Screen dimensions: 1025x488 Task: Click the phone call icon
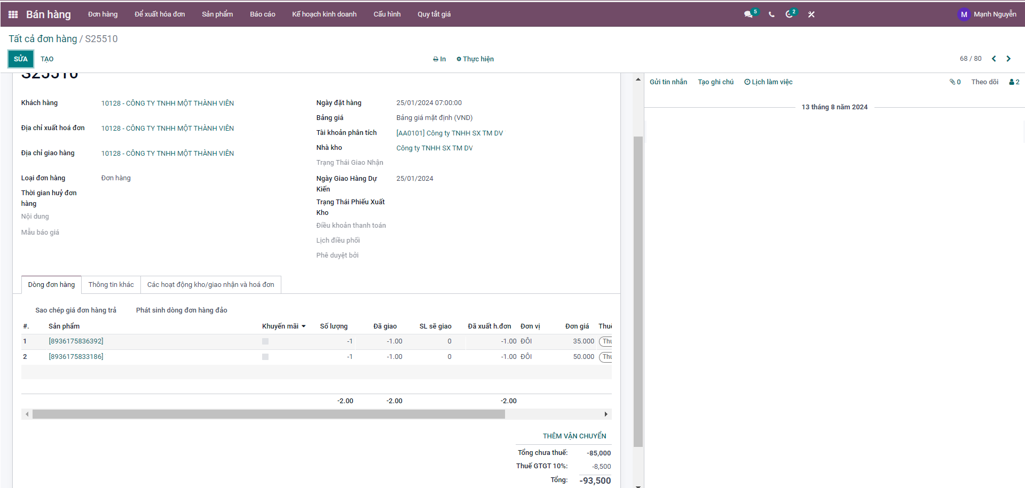771,14
